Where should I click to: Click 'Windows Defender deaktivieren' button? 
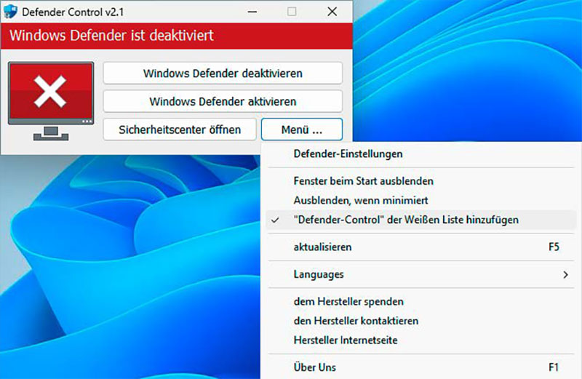pyautogui.click(x=223, y=73)
